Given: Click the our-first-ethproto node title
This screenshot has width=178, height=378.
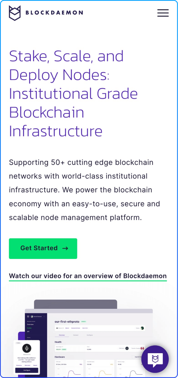Looking at the screenshot, I should coord(67,321).
